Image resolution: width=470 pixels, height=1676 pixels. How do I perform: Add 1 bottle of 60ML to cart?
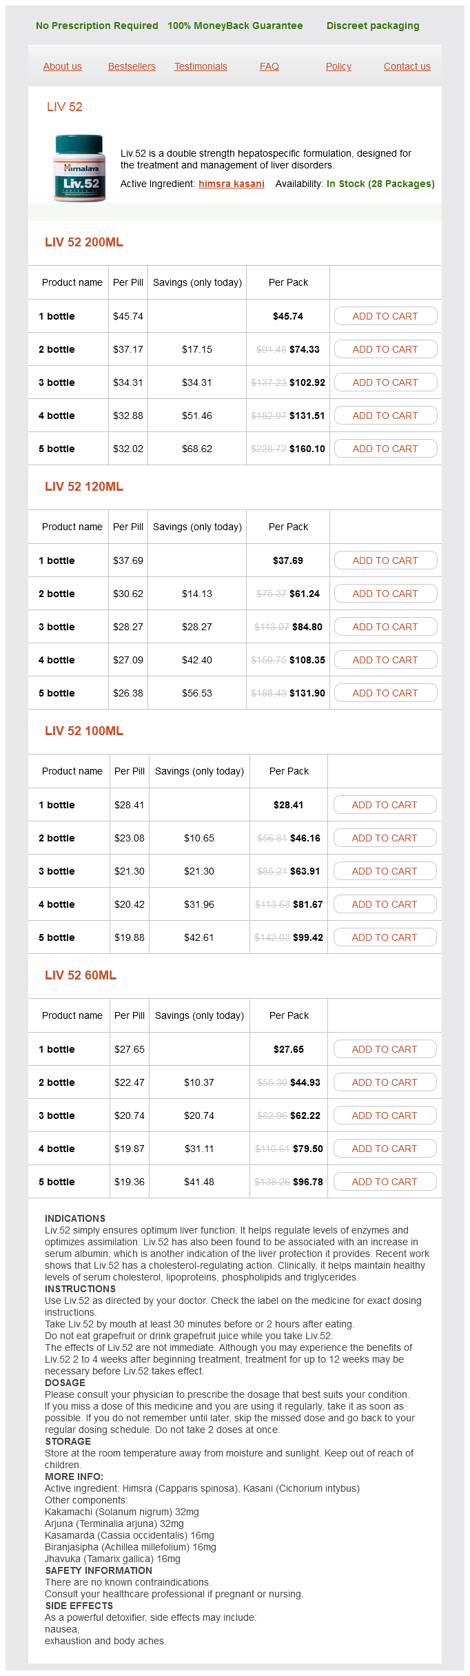pos(385,1049)
